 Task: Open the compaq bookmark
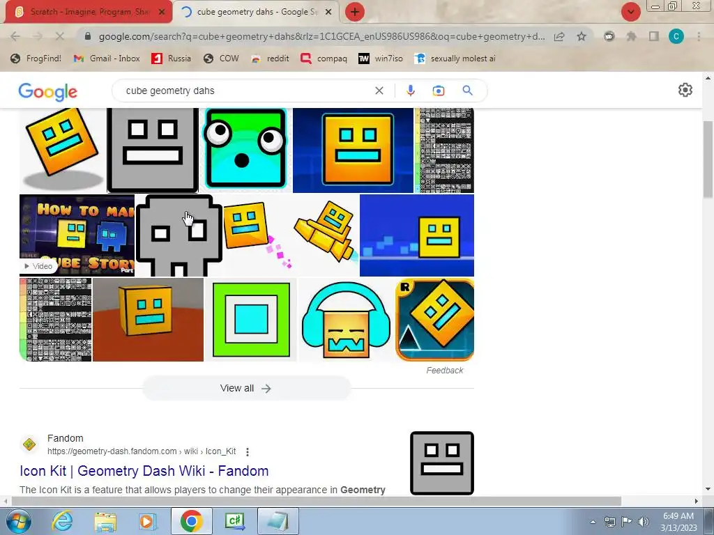coord(324,59)
